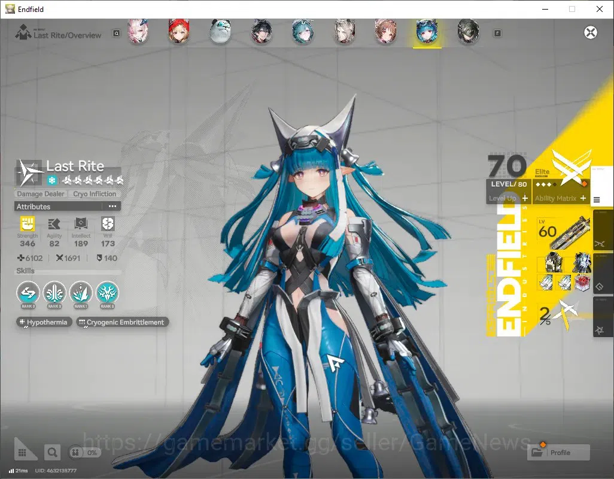Click the E next-operator key icon
The height and width of the screenshot is (479, 614).
tap(497, 34)
